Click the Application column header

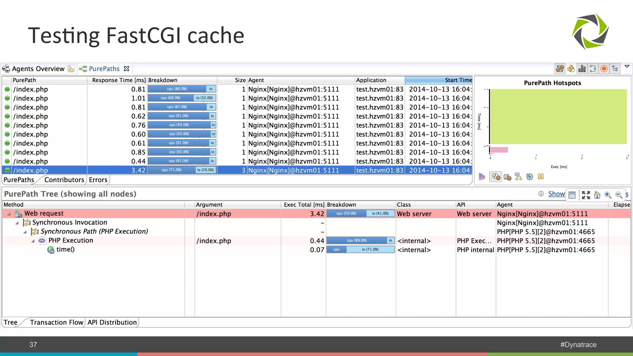coord(380,80)
